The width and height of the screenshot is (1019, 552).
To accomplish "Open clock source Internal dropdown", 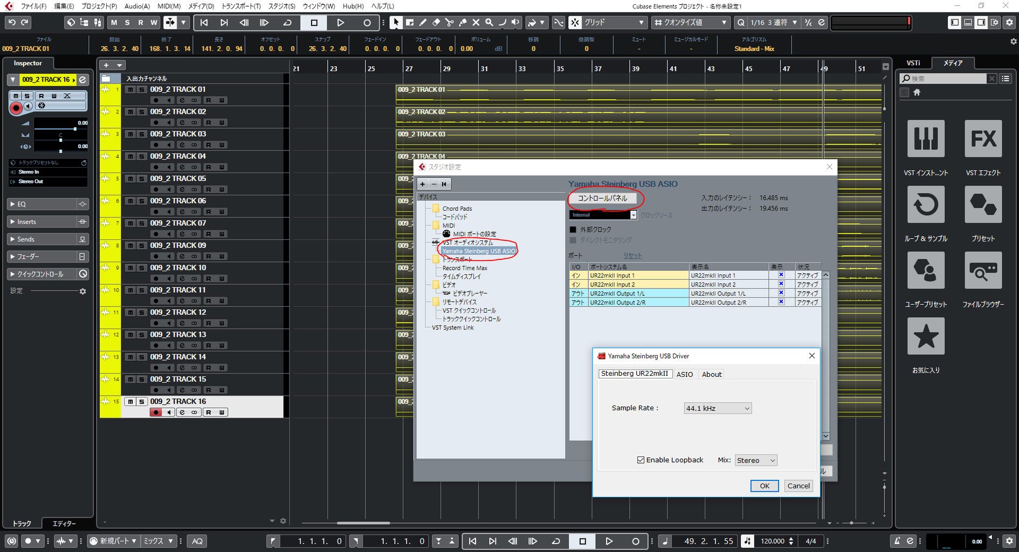I will [603, 215].
